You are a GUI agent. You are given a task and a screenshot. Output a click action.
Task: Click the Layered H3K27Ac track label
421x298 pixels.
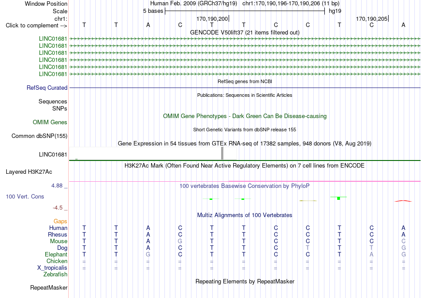(29, 172)
